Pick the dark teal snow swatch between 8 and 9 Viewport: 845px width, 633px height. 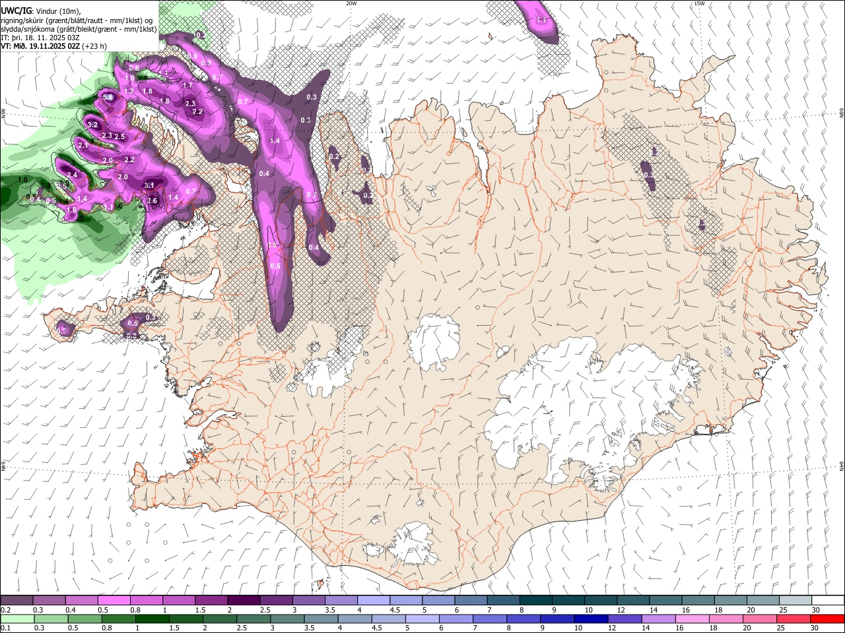[x=535, y=600]
